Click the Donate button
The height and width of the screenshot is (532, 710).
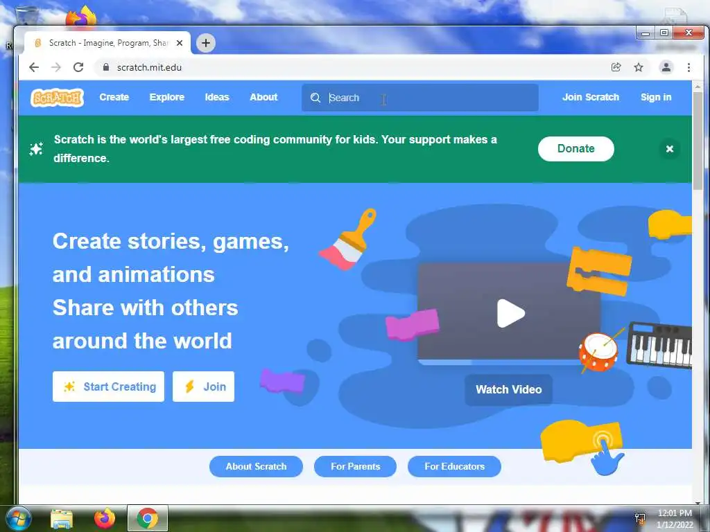[x=576, y=149]
